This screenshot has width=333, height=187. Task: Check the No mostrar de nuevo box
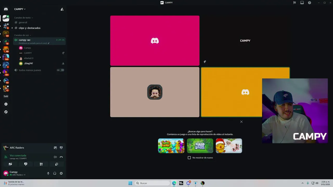(x=189, y=158)
